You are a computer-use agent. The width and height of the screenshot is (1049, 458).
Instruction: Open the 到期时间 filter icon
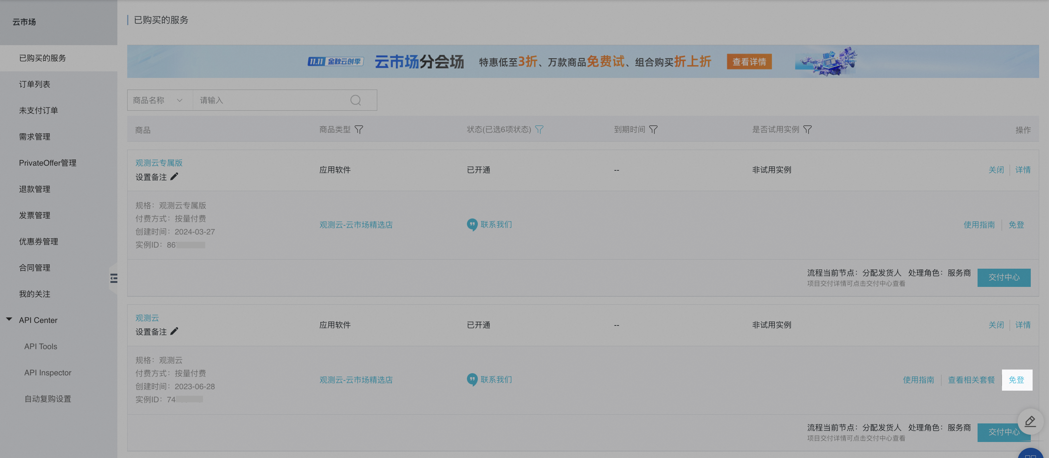click(653, 129)
